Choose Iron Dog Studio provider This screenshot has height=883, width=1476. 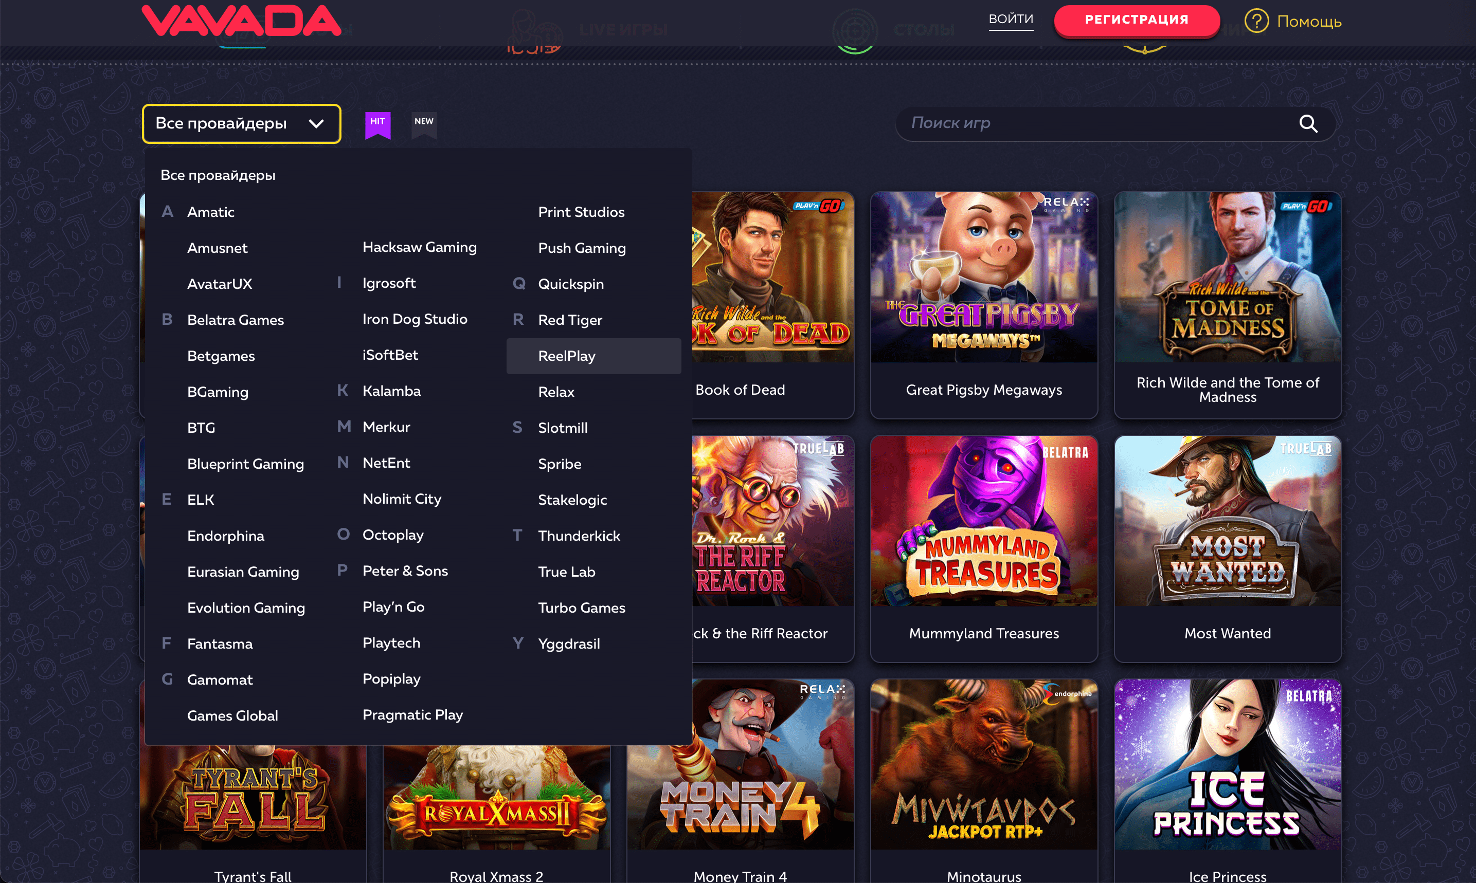415,319
